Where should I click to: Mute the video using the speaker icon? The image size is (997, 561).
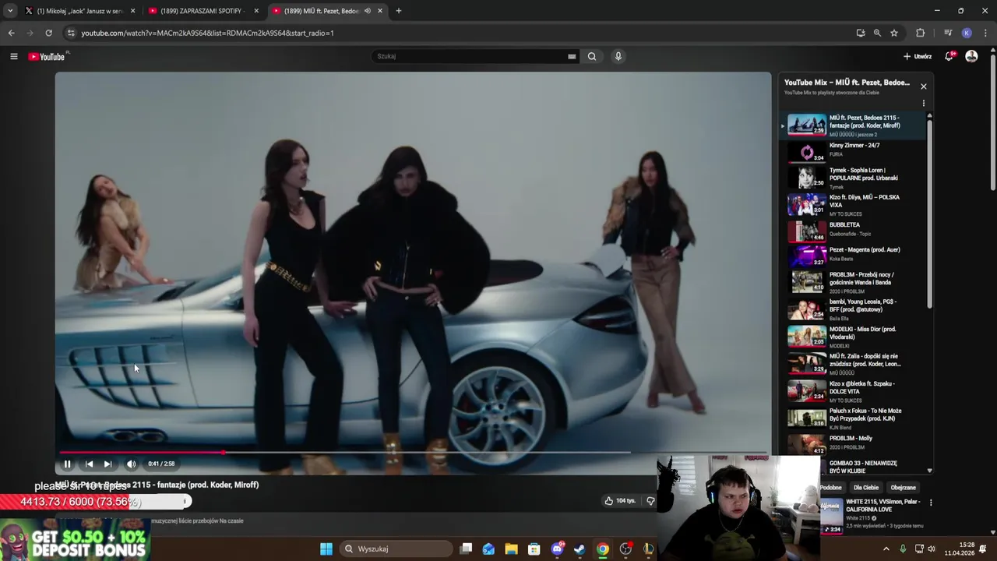[x=131, y=464]
